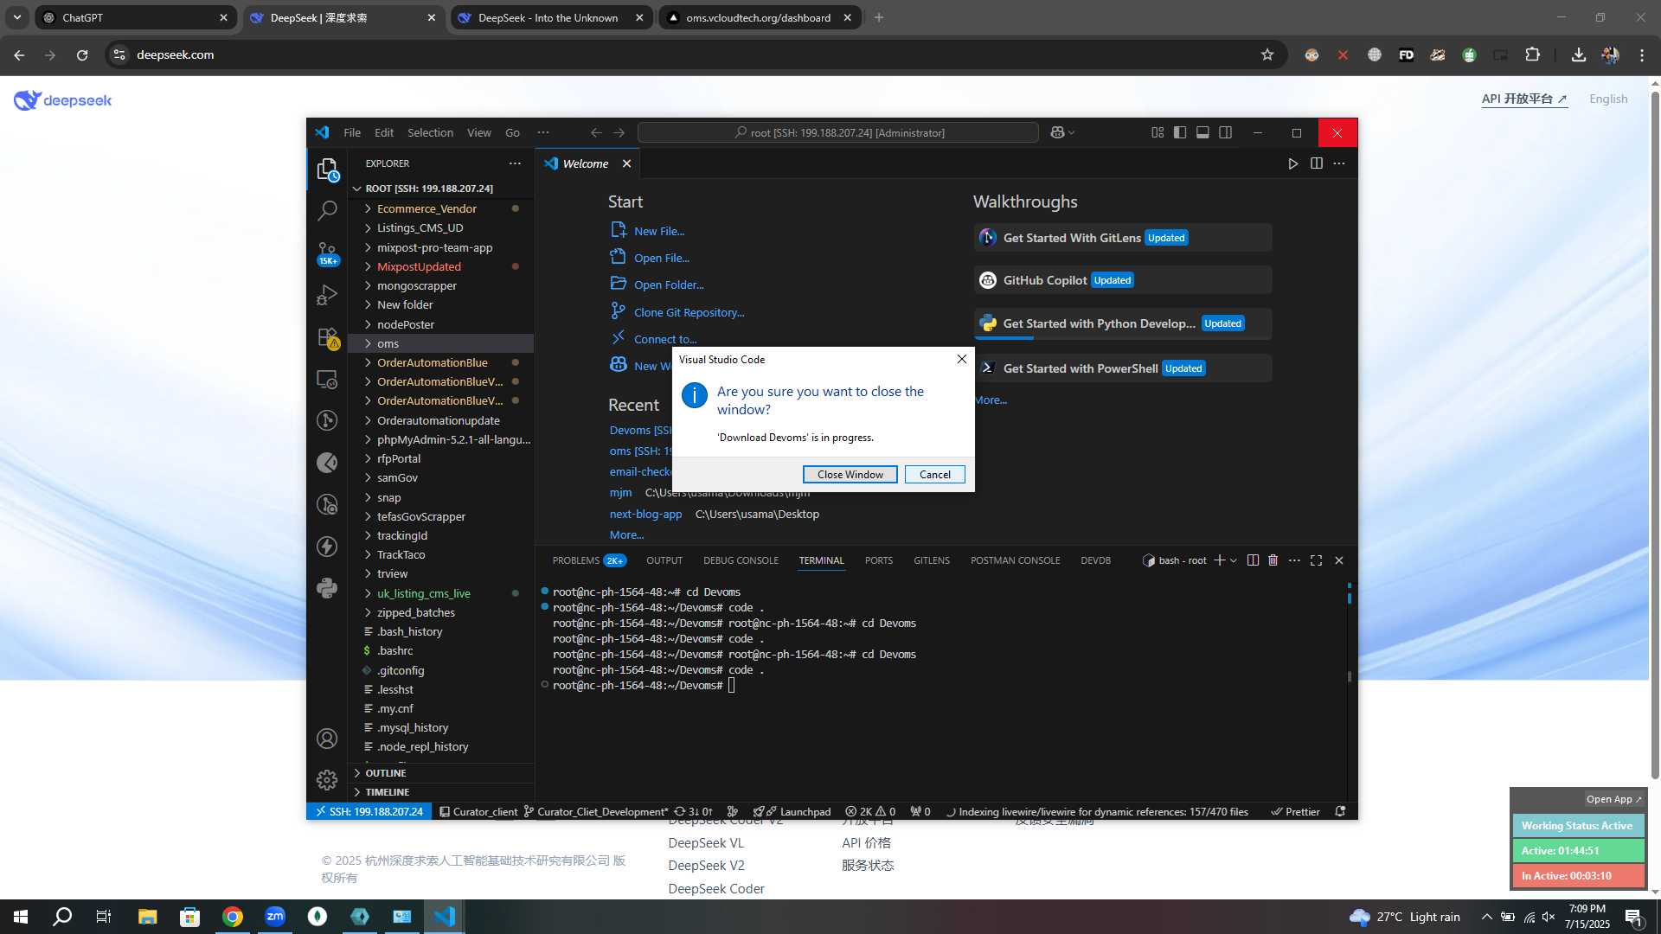Screen dimensions: 1661x934
Task: Open the File menu
Action: click(352, 132)
